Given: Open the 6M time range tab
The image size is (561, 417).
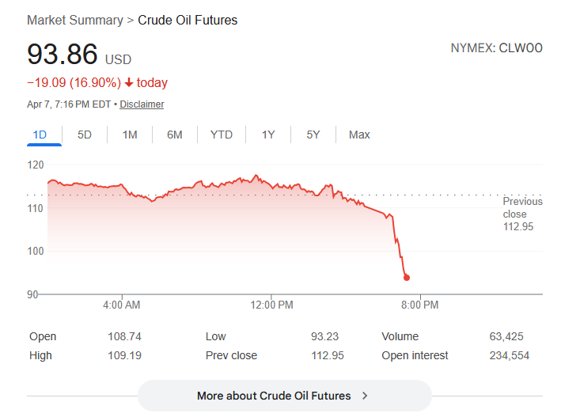Looking at the screenshot, I should (175, 135).
